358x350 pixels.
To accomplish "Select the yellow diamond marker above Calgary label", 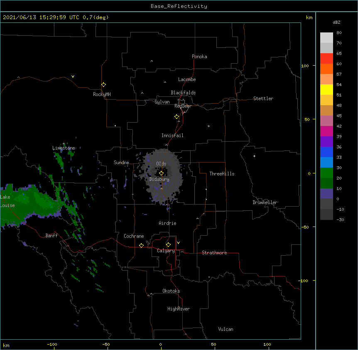I will click(x=168, y=245).
